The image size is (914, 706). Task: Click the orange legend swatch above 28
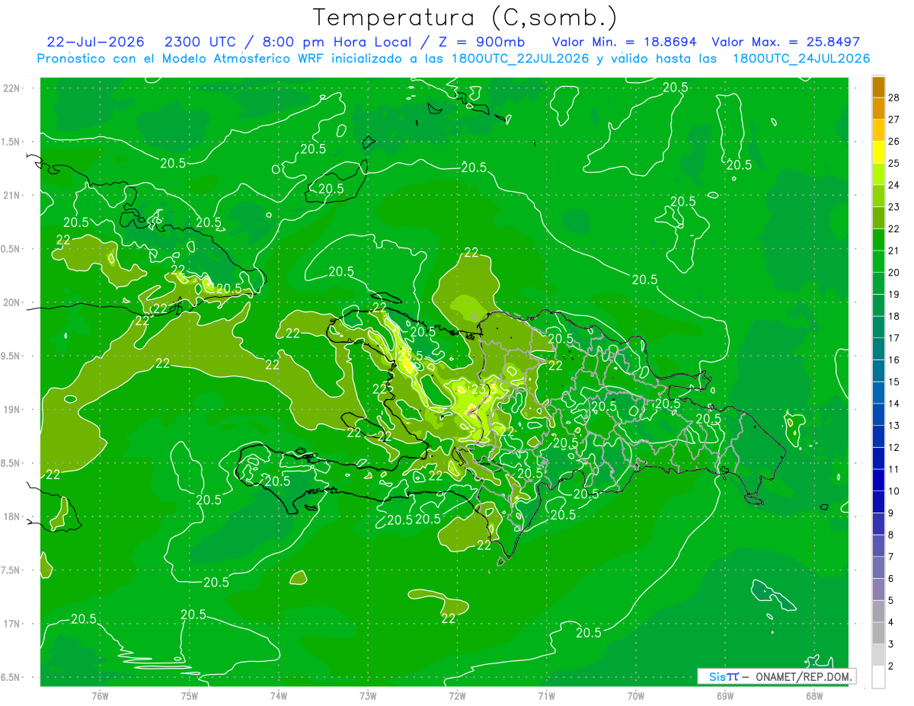coord(878,87)
